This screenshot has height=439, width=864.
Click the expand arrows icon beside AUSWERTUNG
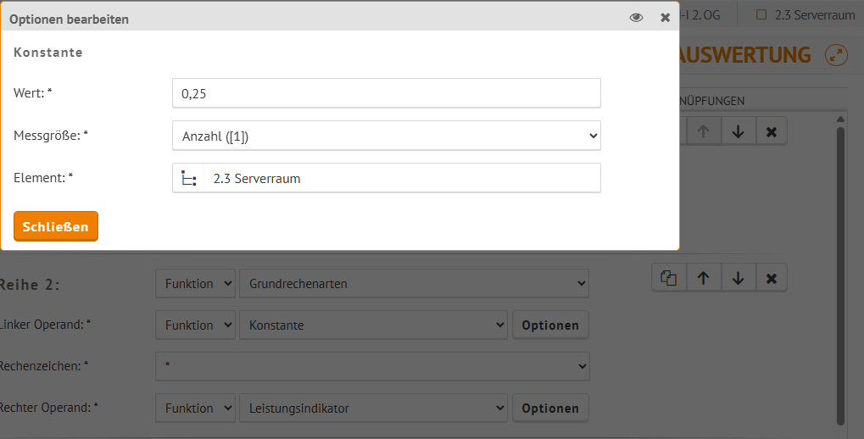(836, 55)
